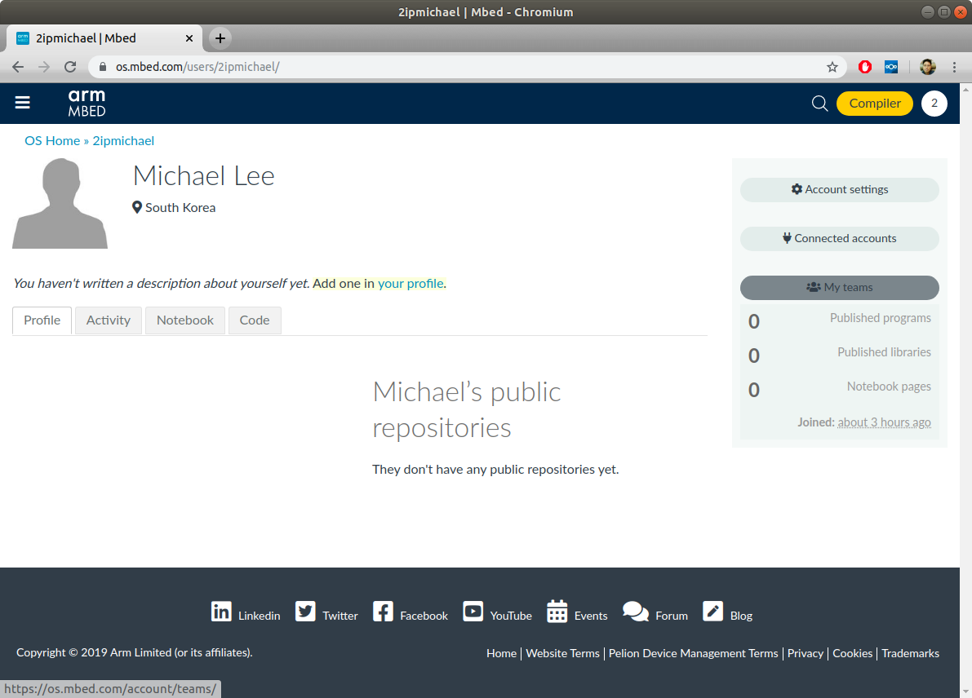Open the site search magnifier
972x698 pixels.
coord(819,104)
